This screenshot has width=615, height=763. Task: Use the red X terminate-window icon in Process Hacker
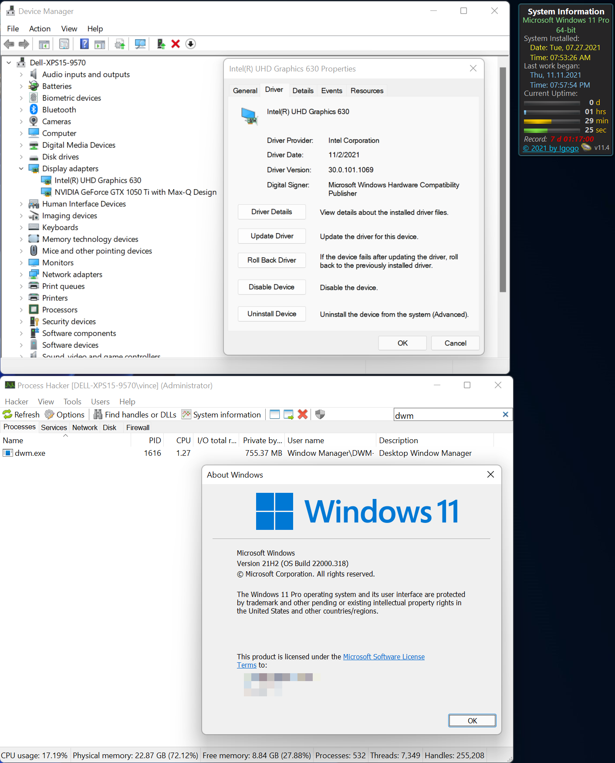click(x=303, y=414)
